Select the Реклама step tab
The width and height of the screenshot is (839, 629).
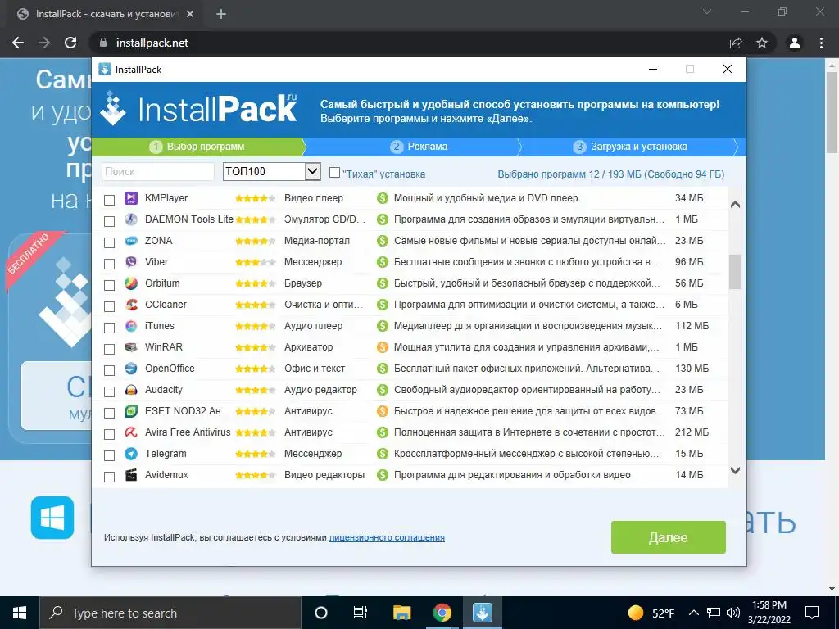click(x=419, y=147)
